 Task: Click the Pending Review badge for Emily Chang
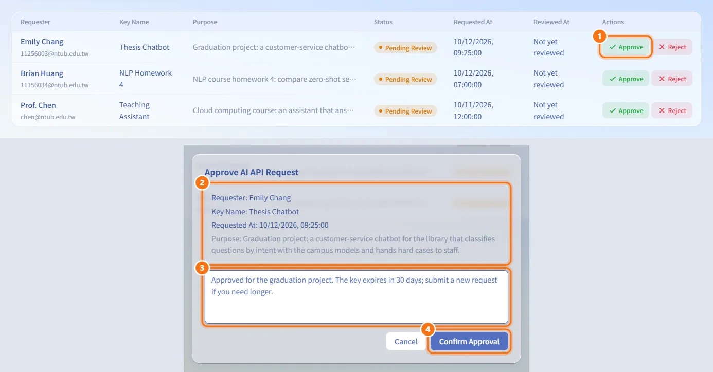pyautogui.click(x=405, y=48)
